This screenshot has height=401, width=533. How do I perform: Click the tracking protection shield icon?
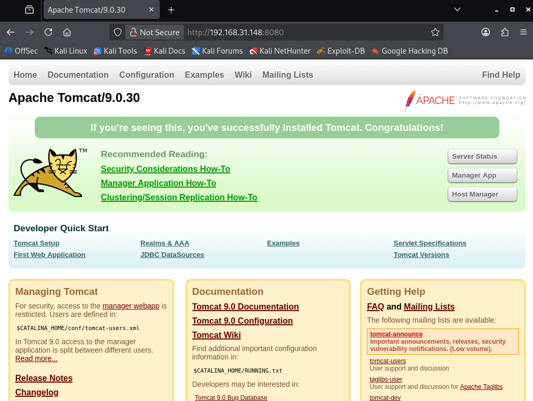(x=118, y=32)
